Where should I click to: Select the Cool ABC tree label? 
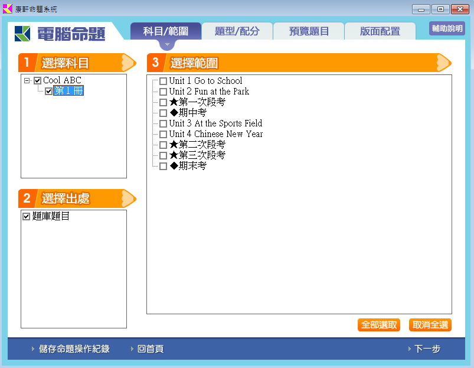tap(62, 80)
